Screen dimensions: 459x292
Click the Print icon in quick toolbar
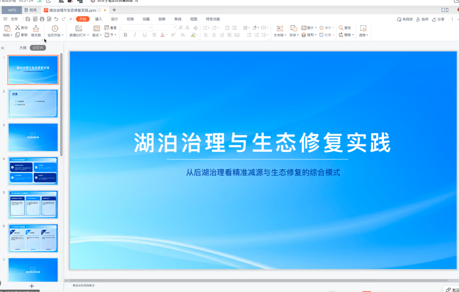tap(42, 19)
